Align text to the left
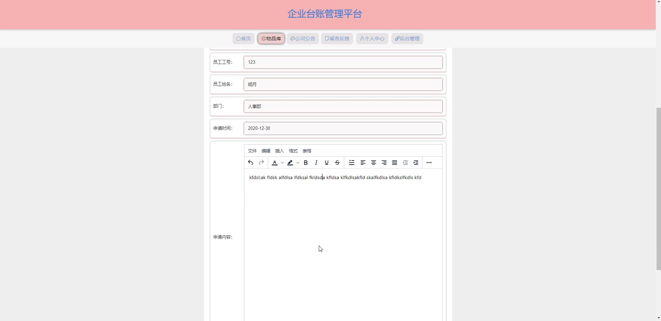This screenshot has height=321, width=661. click(x=363, y=163)
